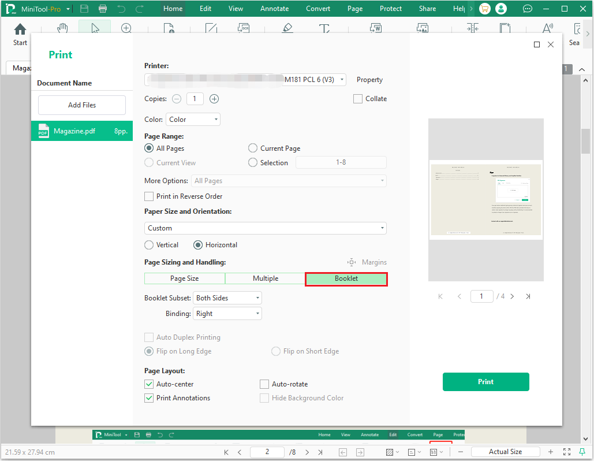The height and width of the screenshot is (461, 594).
Task: Select the Multiple sizing tab
Action: (x=266, y=278)
